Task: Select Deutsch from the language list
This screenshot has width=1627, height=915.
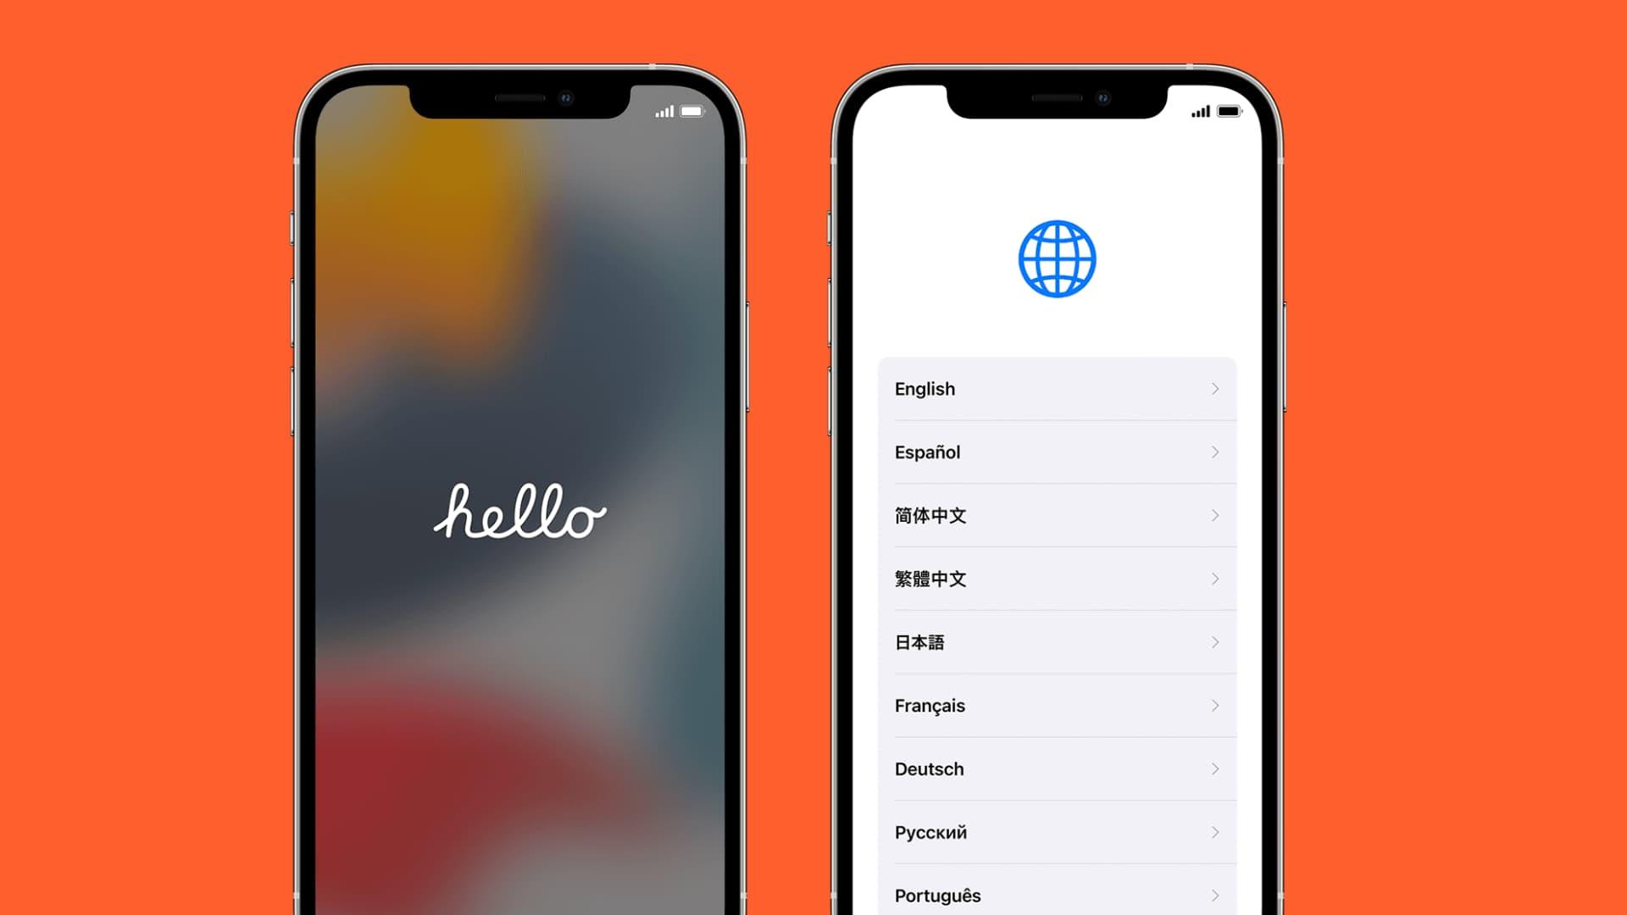Action: [1055, 768]
